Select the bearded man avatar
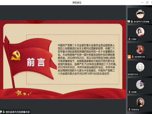Image resolution: width=152 pixels, height=114 pixels. 140,49
